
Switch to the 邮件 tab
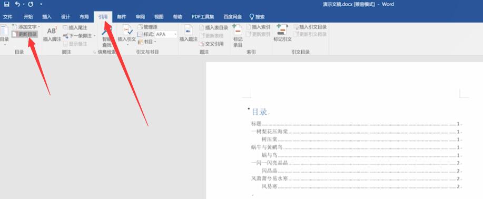pos(122,17)
